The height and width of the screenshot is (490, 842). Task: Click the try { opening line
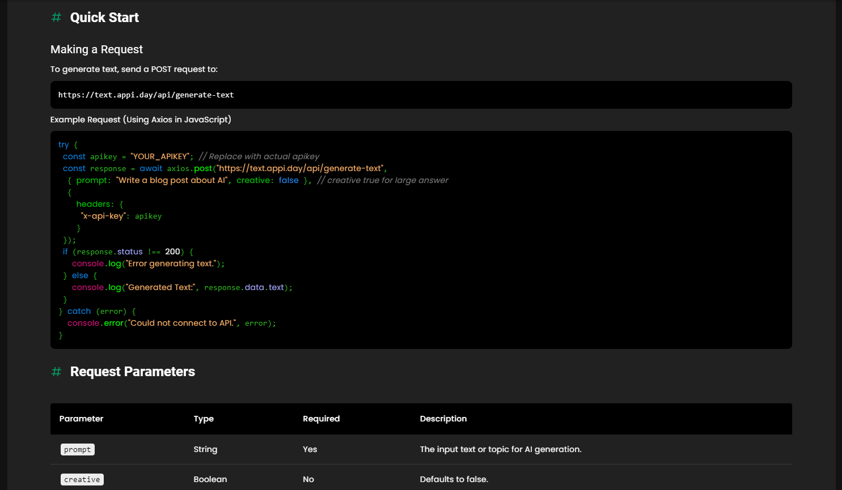pos(68,144)
